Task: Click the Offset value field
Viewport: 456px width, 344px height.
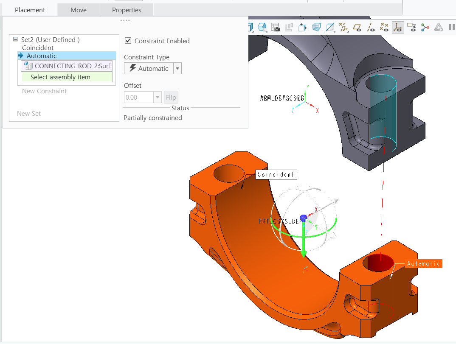Action: coord(139,97)
